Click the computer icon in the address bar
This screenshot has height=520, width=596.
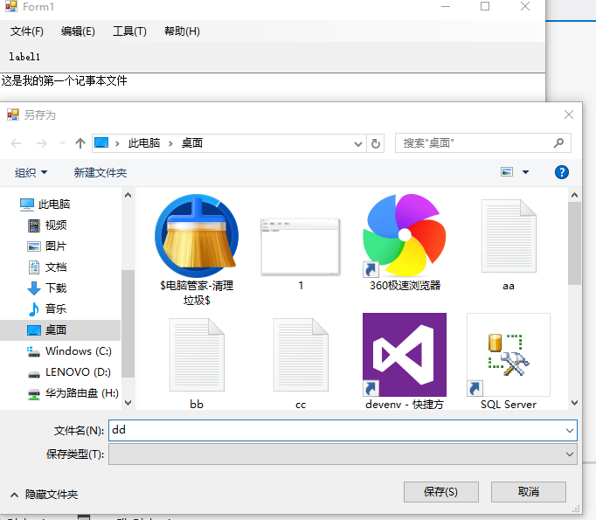coord(101,143)
